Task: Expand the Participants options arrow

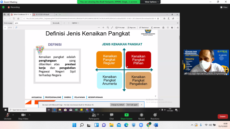Action: tap(103, 115)
